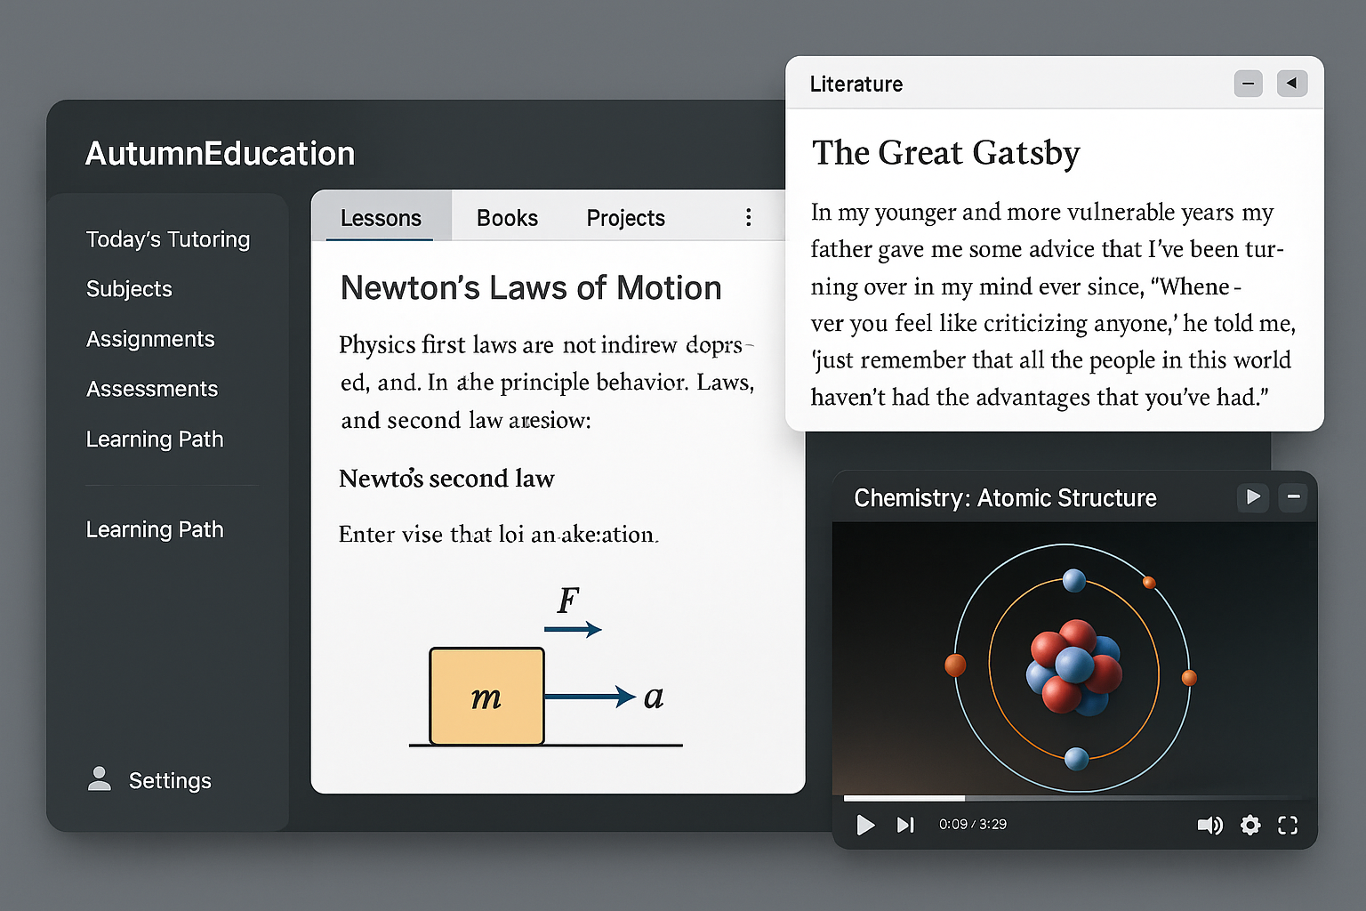Play the Chemistry: Atomic Structure video
The image size is (1366, 911).
pos(864,825)
